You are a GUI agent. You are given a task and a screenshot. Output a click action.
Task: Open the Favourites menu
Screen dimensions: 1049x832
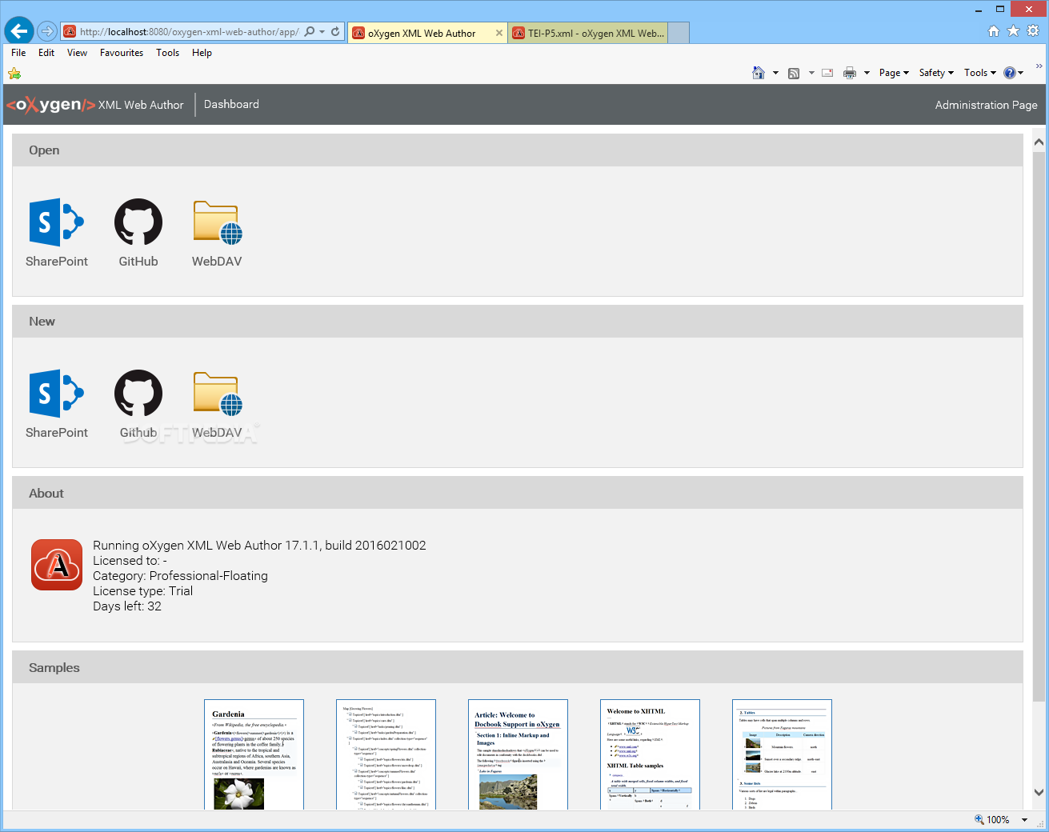(122, 53)
